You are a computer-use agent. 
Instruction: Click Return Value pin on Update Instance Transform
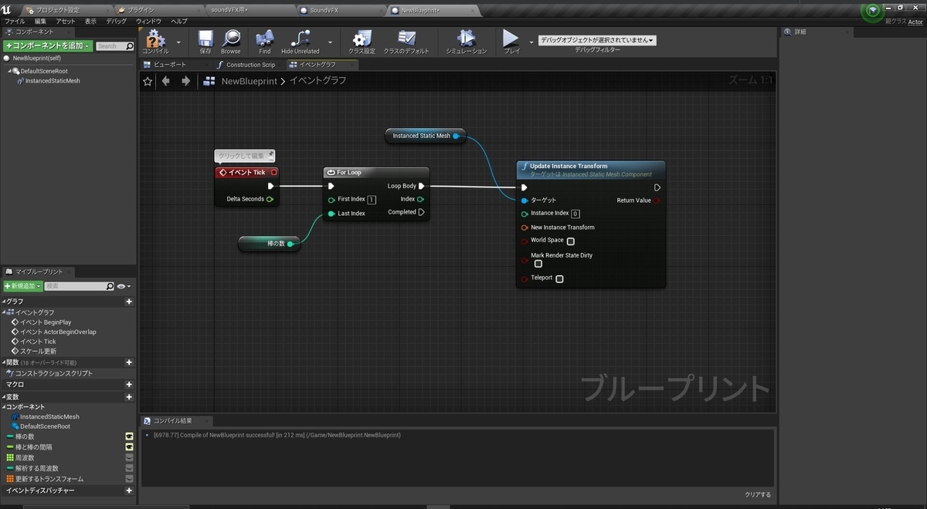point(657,201)
